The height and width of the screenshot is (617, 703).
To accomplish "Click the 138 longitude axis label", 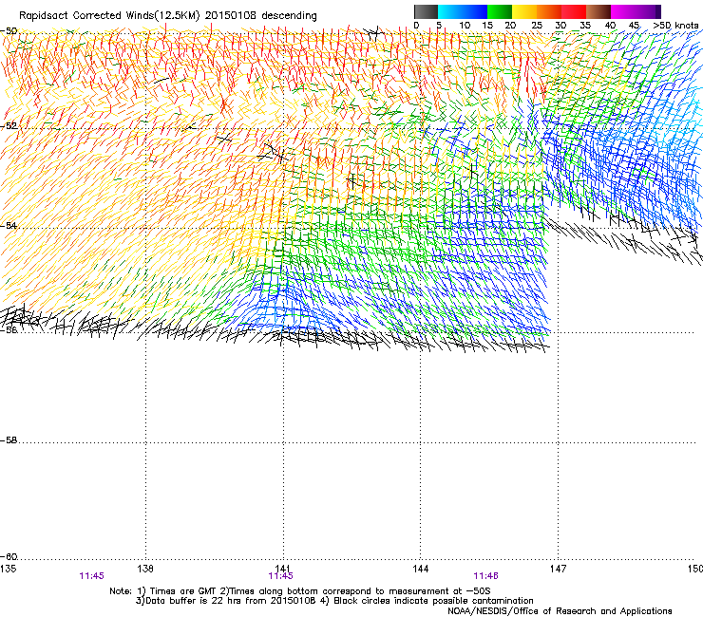I will (145, 569).
